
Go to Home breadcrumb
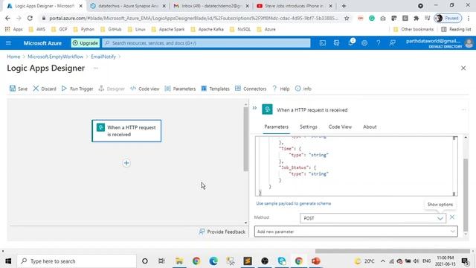pos(13,57)
